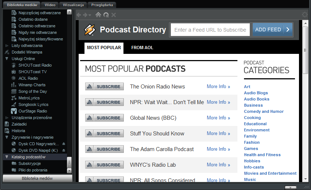Viewport: 311px width, 190px height.
Task: Switch to the Wizualizacja tab
Action: pos(73,5)
